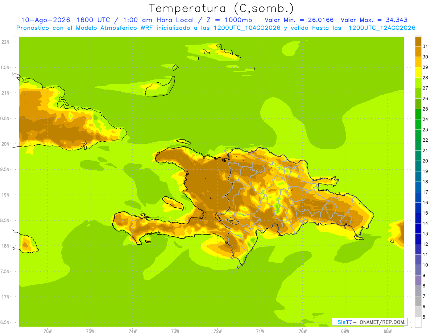Click yellow legend swatch between 28 and 29
The image size is (435, 336).
point(418,72)
